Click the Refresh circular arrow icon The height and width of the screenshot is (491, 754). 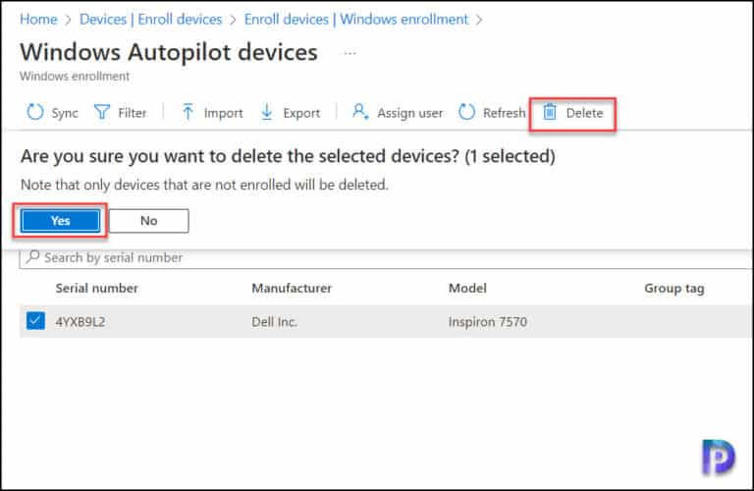[466, 112]
